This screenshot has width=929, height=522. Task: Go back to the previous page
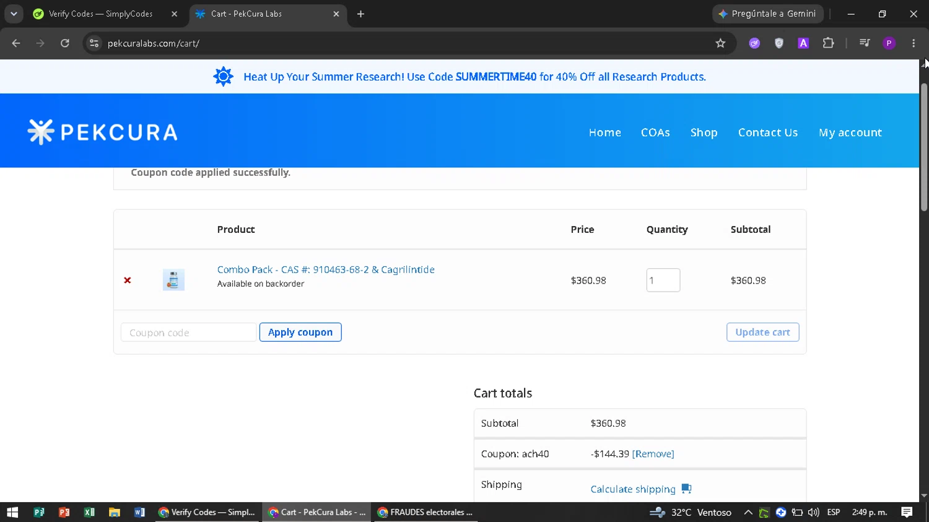[x=16, y=43]
